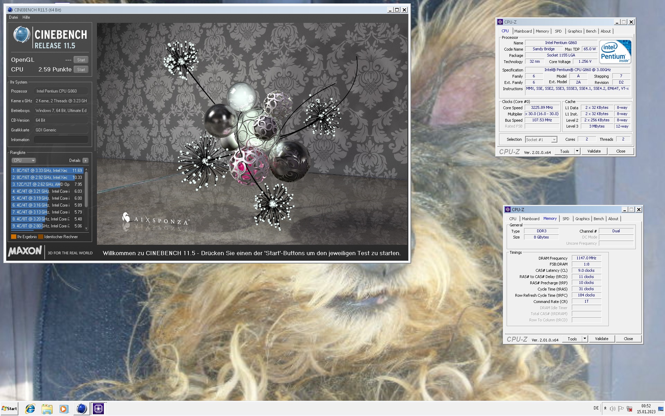Open the Windows Start button
This screenshot has height=416, width=665.
click(9, 409)
